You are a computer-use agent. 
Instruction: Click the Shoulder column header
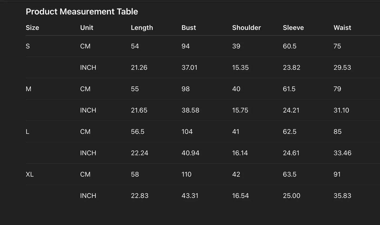[246, 28]
